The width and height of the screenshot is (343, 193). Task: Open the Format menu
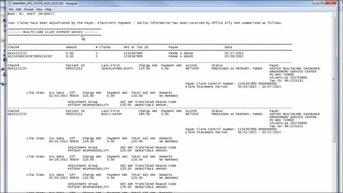[28, 10]
